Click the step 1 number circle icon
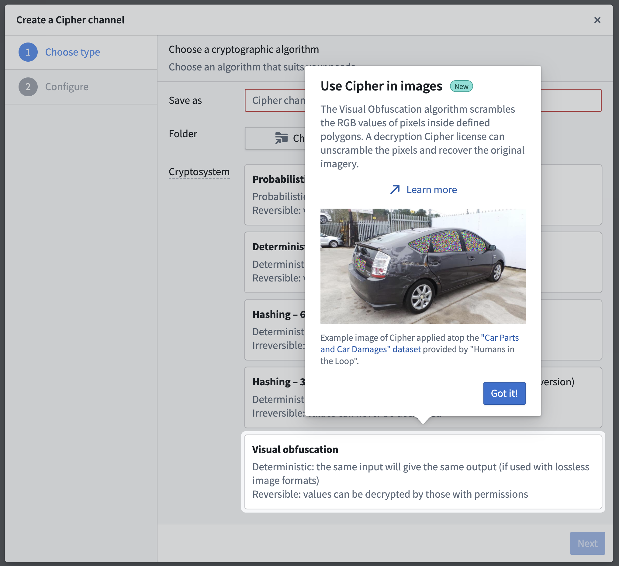 pos(28,52)
